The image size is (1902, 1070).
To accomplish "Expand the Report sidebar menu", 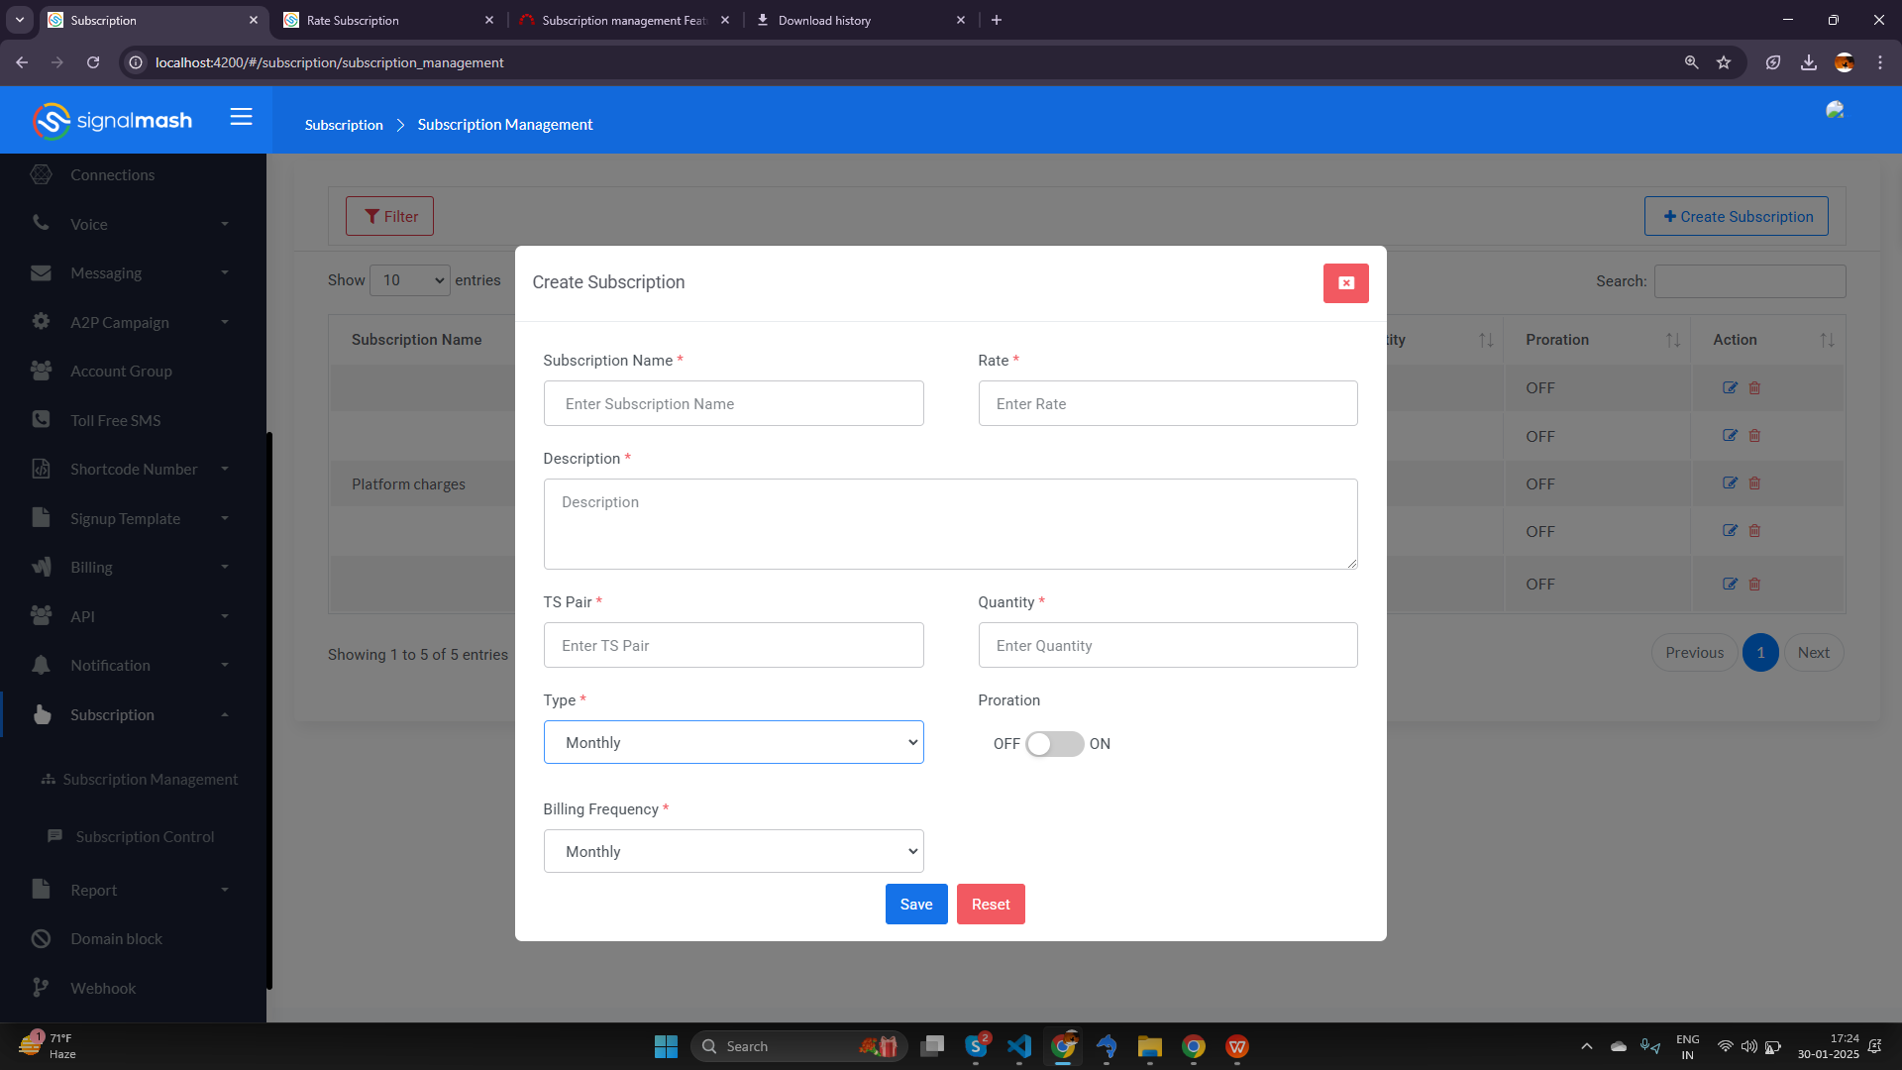I will (x=133, y=890).
